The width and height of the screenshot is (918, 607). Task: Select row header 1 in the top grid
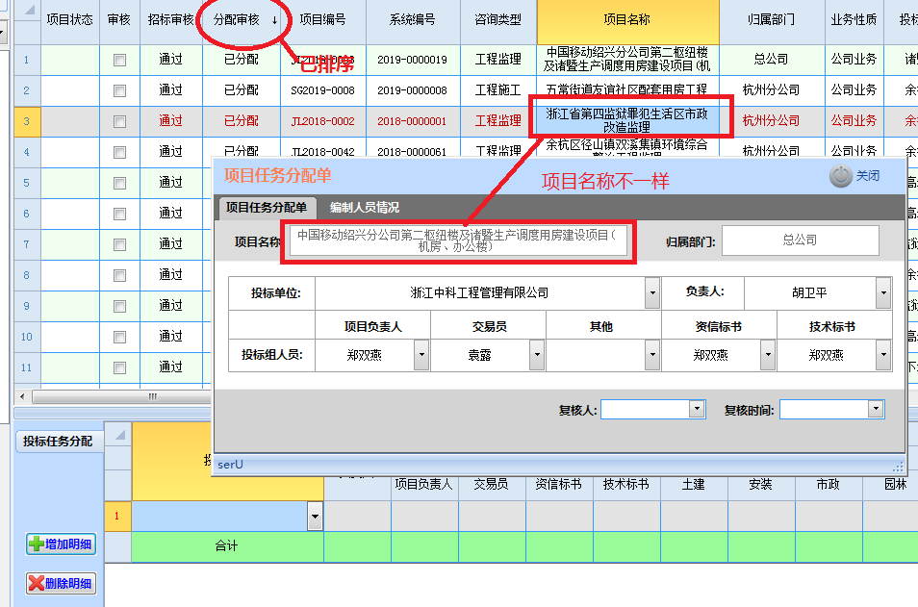(x=27, y=61)
